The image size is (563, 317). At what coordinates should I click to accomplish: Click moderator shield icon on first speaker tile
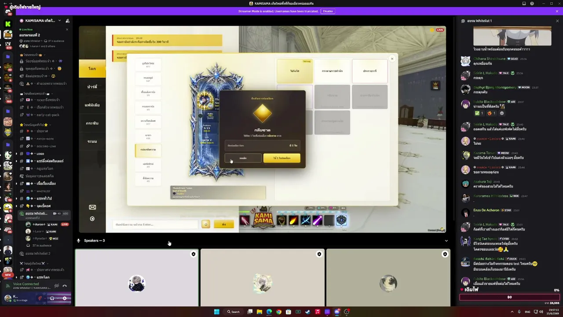pyautogui.click(x=193, y=254)
